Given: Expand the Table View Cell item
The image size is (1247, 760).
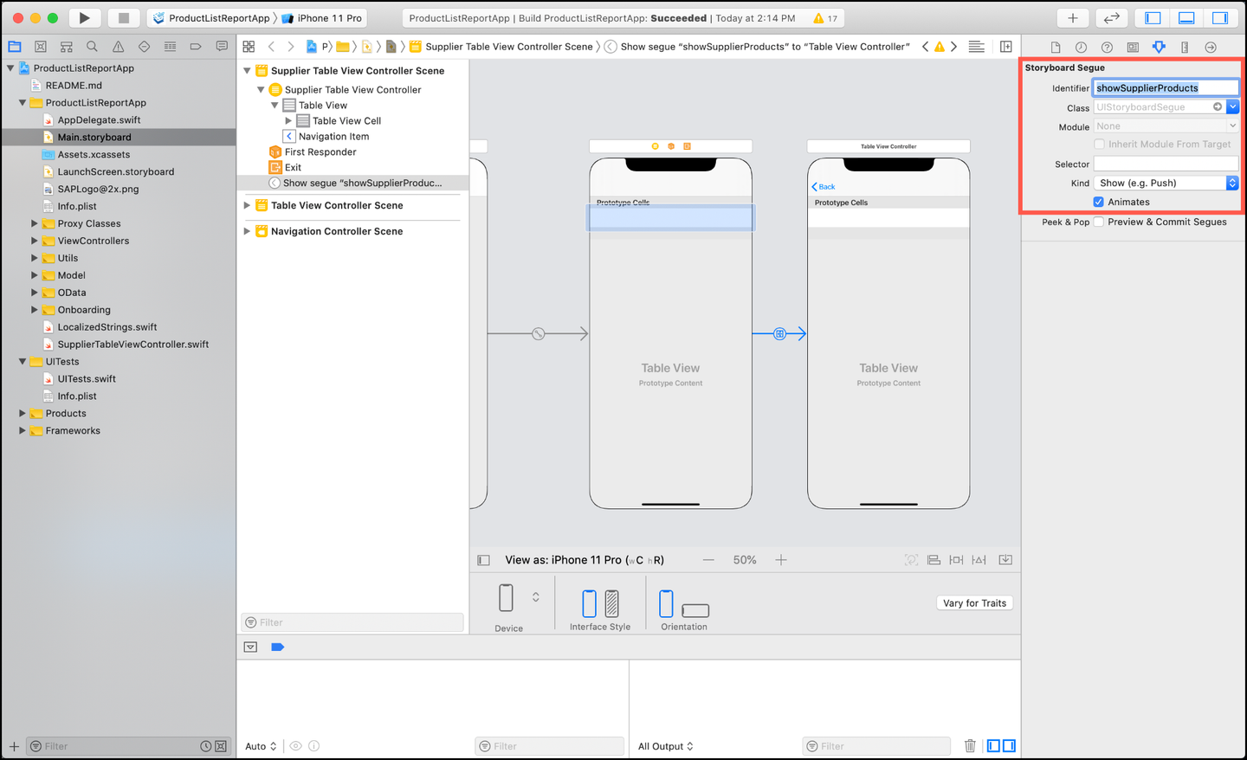Looking at the screenshot, I should 288,120.
